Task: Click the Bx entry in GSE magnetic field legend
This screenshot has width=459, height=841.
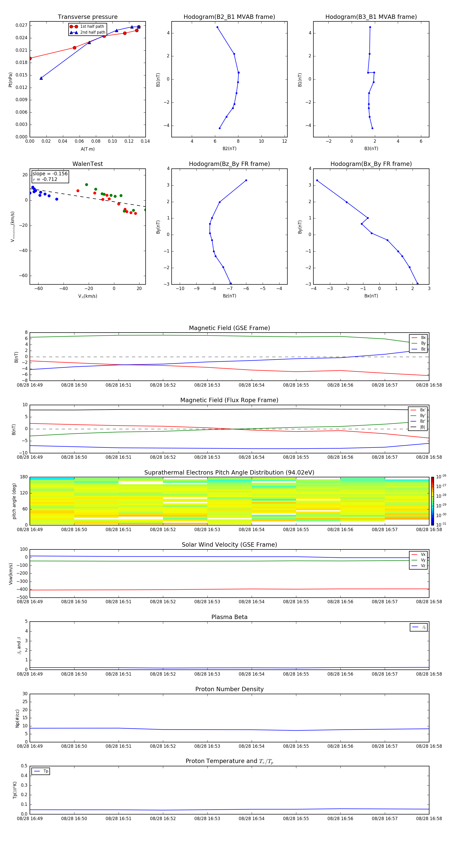Action: coord(418,338)
